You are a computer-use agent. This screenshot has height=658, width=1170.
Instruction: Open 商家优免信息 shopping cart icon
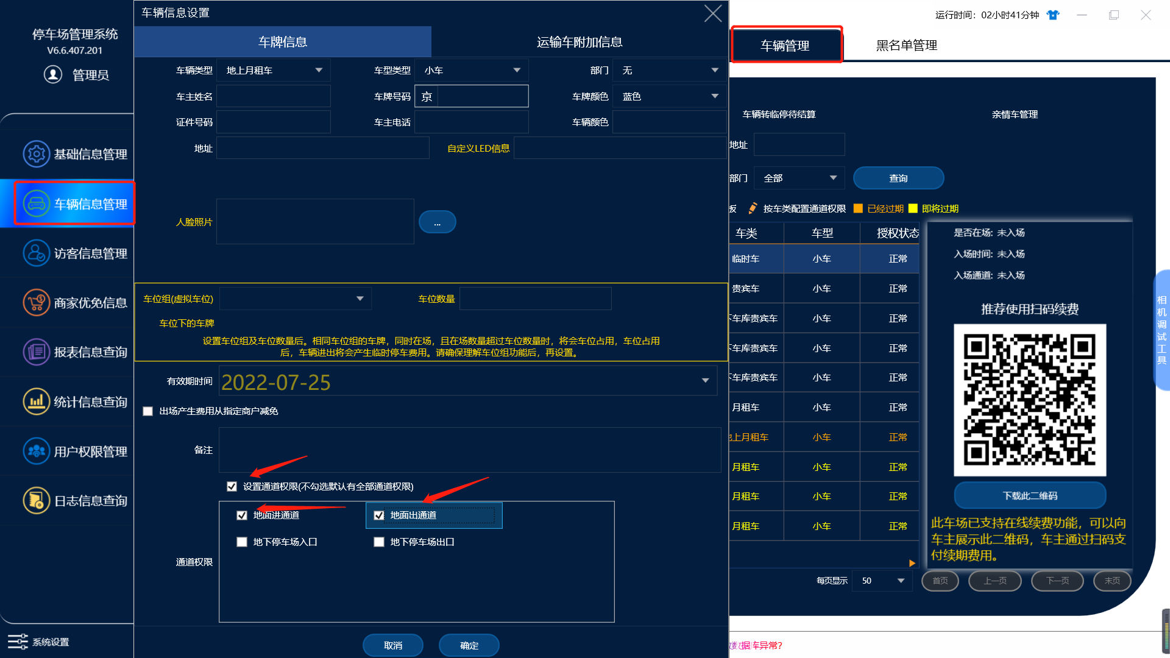tap(36, 302)
